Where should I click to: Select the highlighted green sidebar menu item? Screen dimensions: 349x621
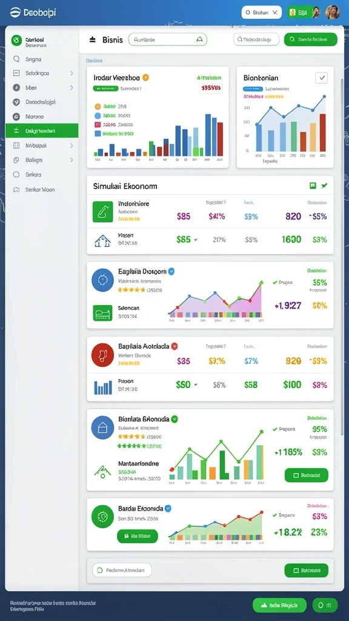pos(42,130)
